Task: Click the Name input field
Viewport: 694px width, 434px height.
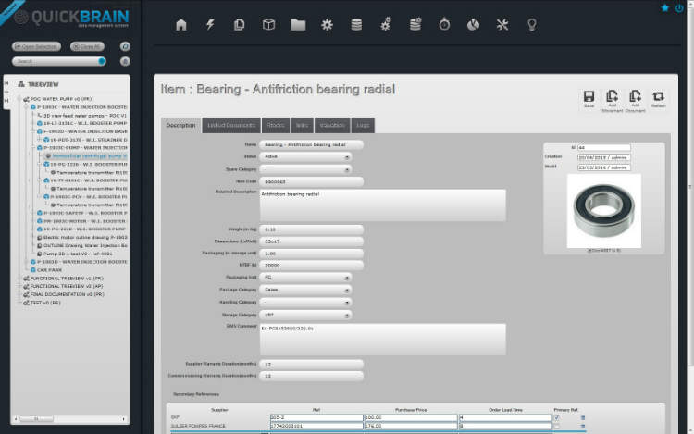Action: [x=312, y=144]
